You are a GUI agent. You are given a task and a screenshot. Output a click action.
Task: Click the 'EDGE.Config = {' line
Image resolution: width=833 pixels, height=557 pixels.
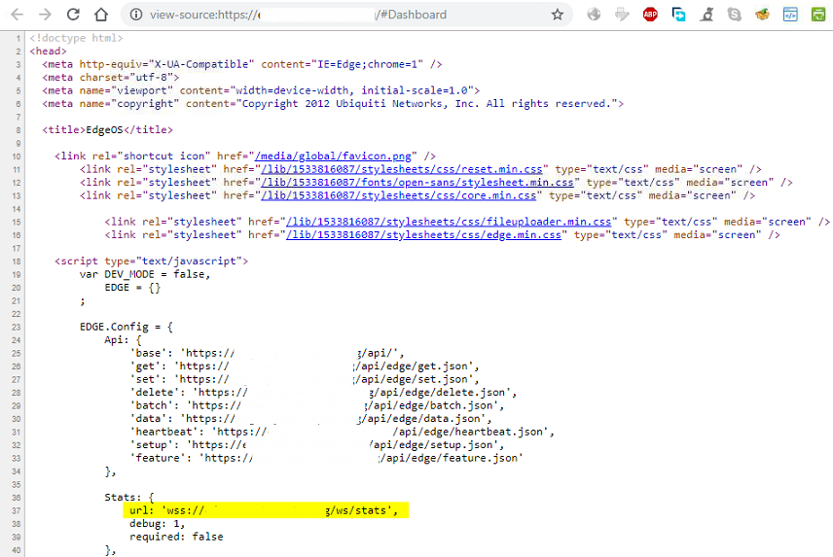(127, 327)
